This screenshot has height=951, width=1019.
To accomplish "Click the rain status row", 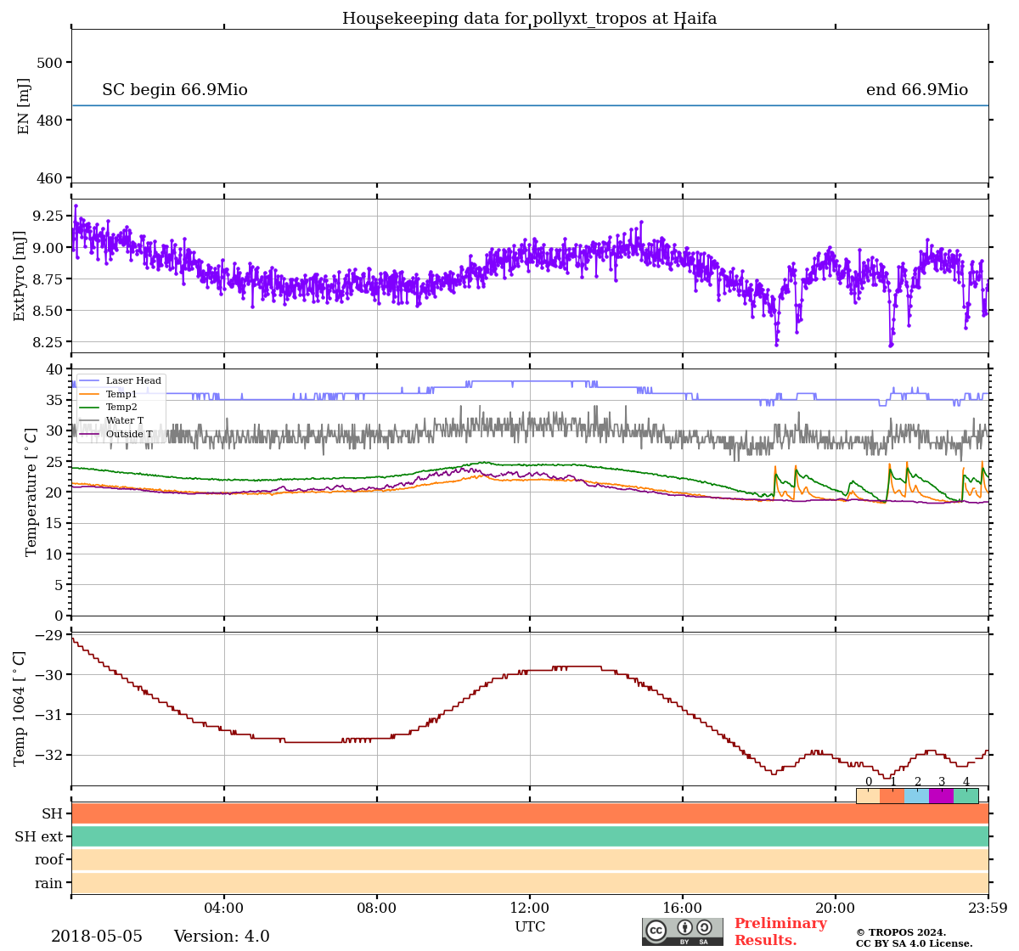I will point(530,883).
